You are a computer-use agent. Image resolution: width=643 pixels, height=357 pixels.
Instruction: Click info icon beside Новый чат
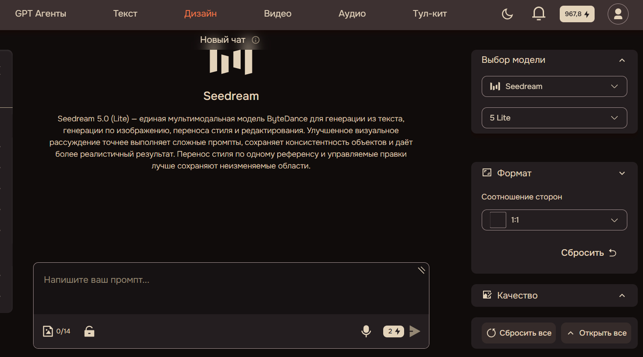click(x=256, y=40)
